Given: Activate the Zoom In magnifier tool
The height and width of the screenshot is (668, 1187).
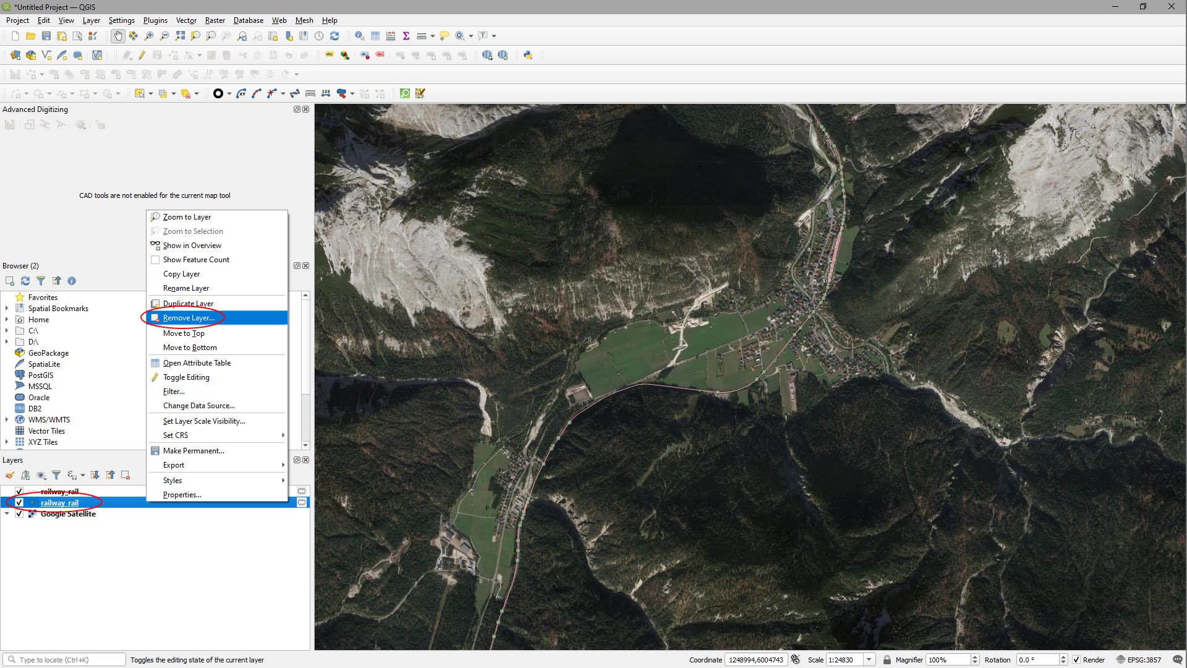Looking at the screenshot, I should (x=149, y=36).
